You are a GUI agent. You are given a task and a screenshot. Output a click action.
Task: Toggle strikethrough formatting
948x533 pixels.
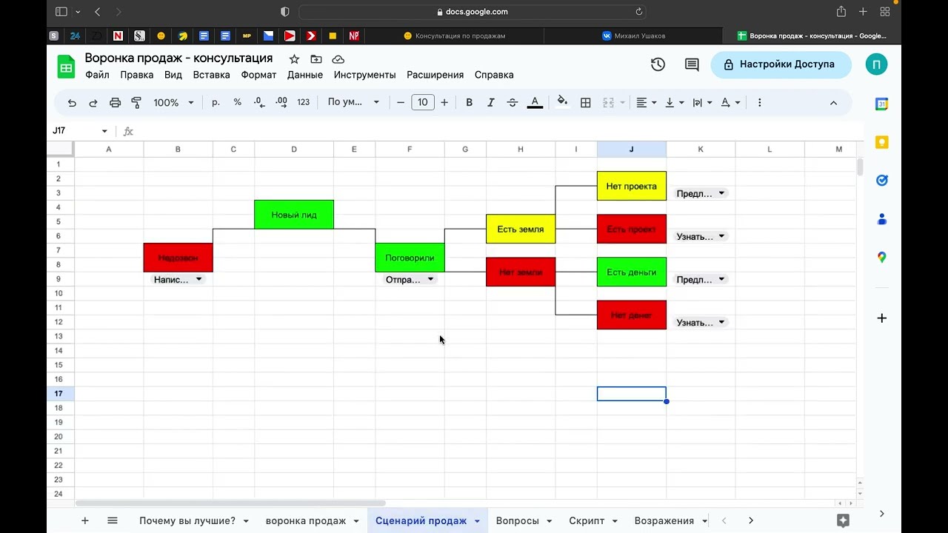[x=512, y=103]
